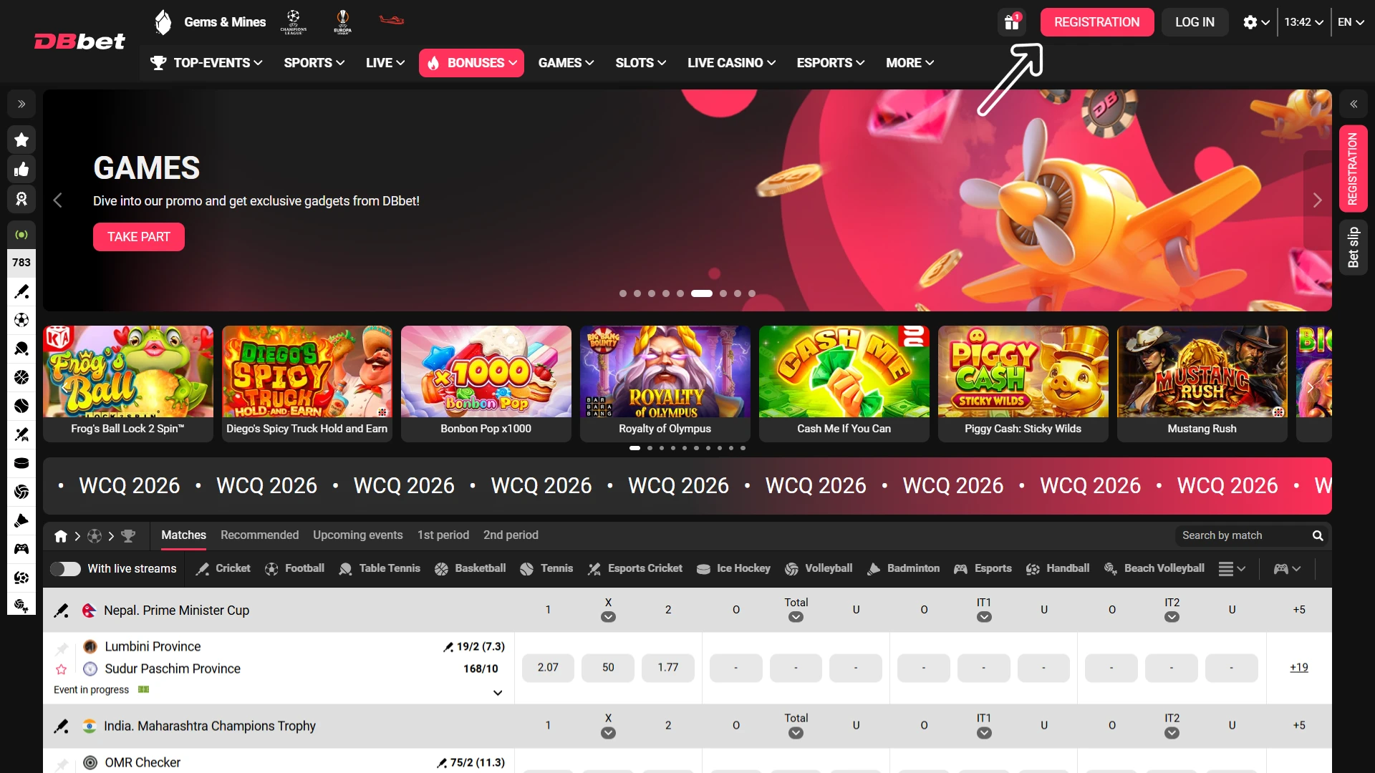The height and width of the screenshot is (773, 1375).
Task: Click the DBbet logo
Action: pos(79,41)
